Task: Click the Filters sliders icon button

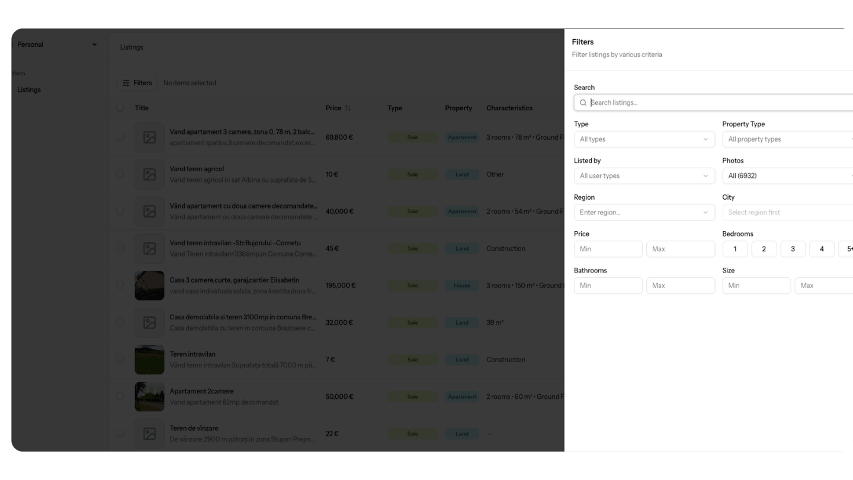Action: [x=137, y=83]
